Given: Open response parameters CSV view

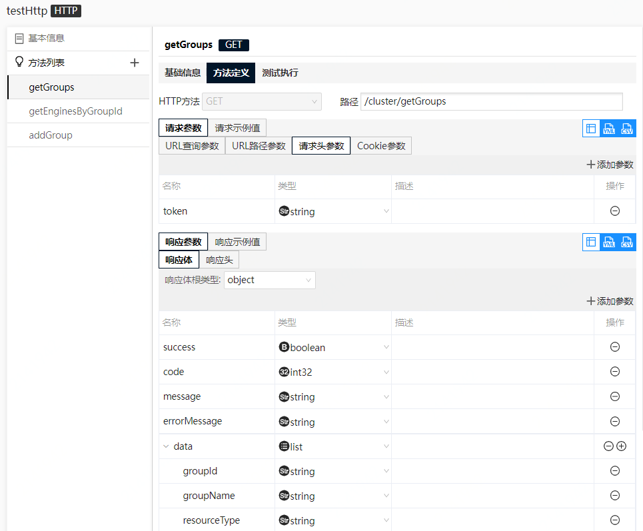Looking at the screenshot, I should click(x=626, y=242).
